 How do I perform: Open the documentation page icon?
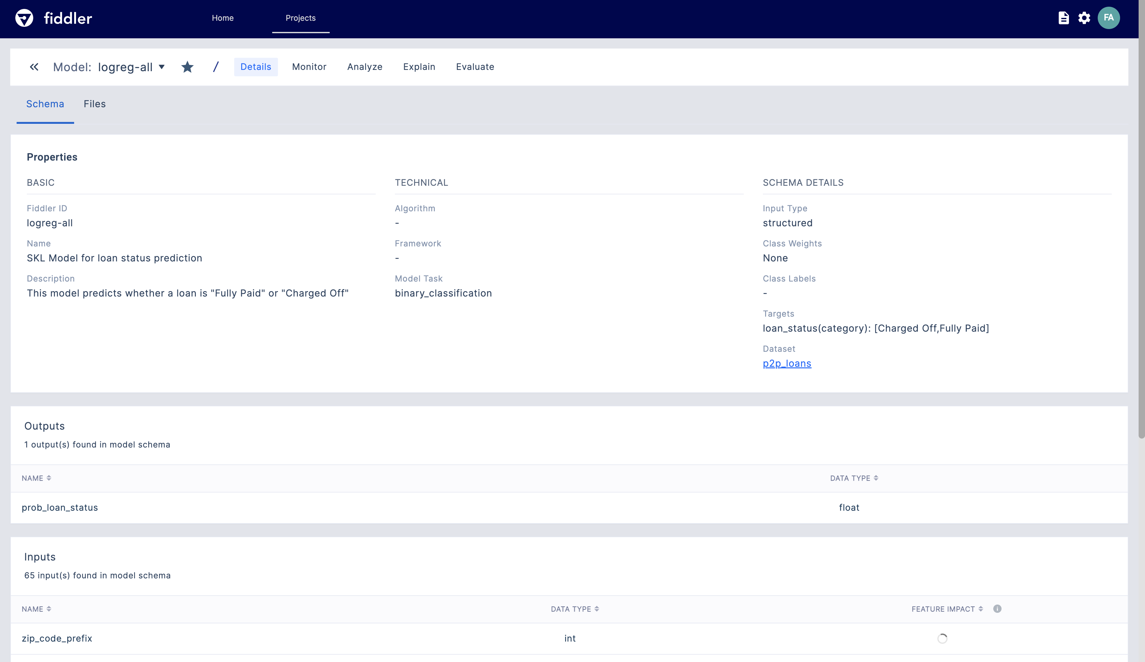point(1063,18)
